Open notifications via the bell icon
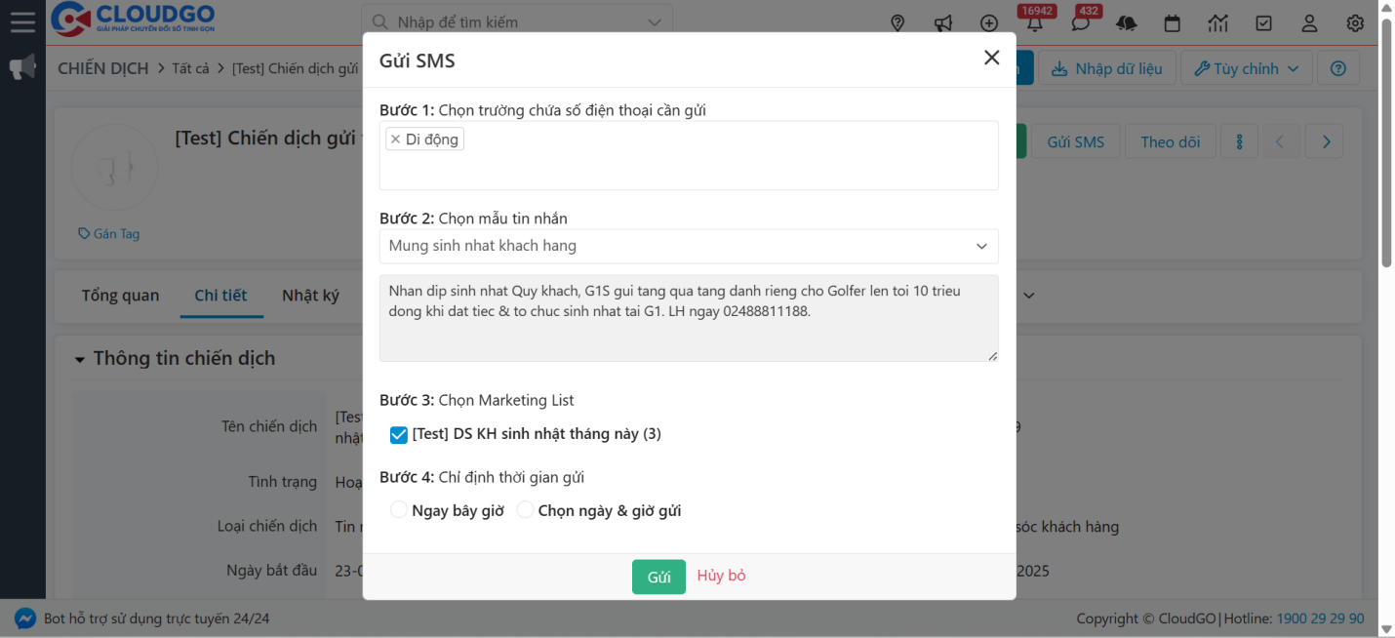This screenshot has width=1395, height=638. click(1034, 21)
